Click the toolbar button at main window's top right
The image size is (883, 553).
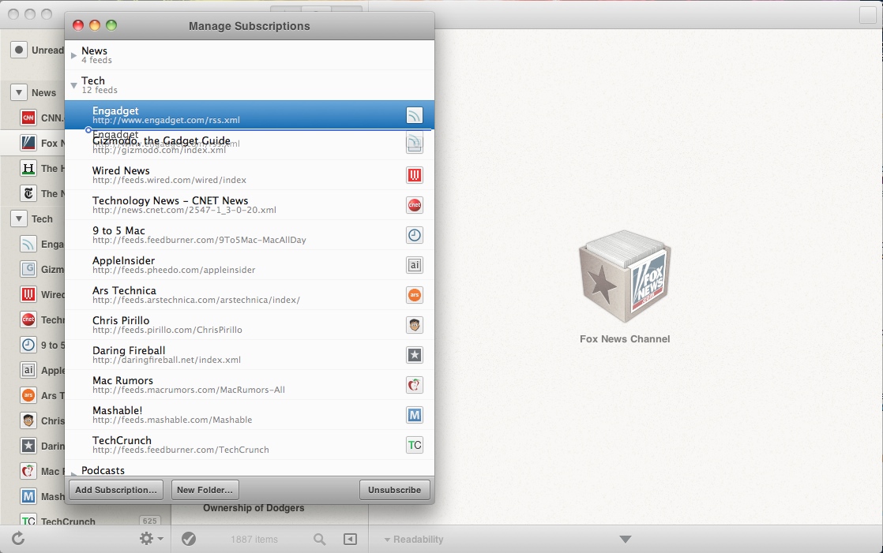(x=868, y=15)
